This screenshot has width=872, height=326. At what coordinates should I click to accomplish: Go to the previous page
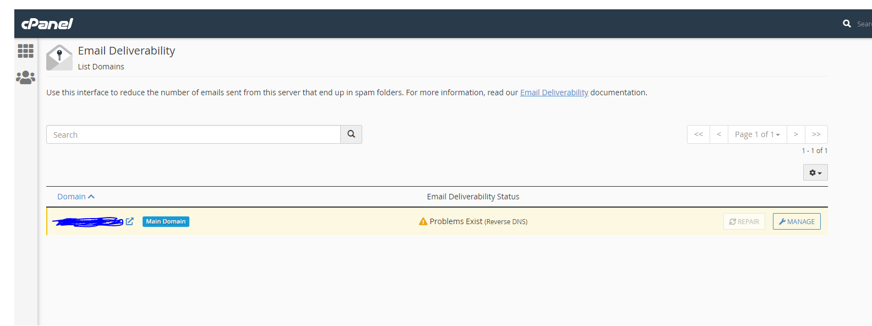pyautogui.click(x=719, y=134)
